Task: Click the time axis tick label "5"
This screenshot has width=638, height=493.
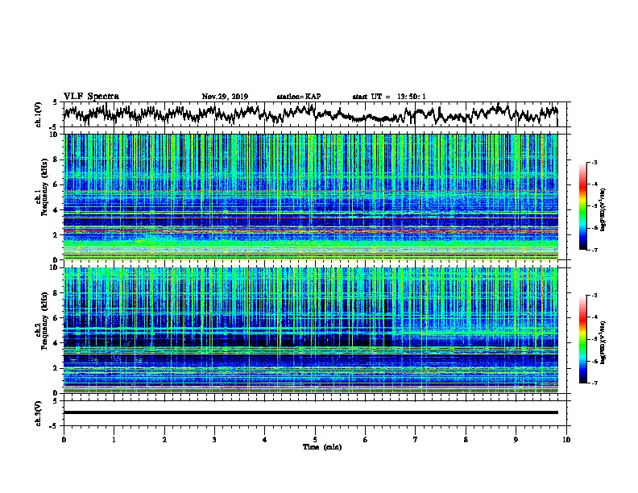Action: [315, 440]
